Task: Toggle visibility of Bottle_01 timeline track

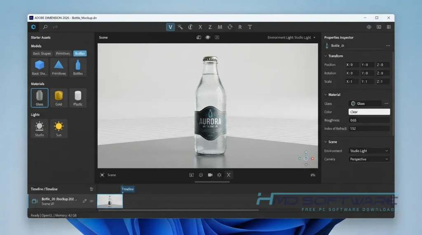Action: pos(91,201)
